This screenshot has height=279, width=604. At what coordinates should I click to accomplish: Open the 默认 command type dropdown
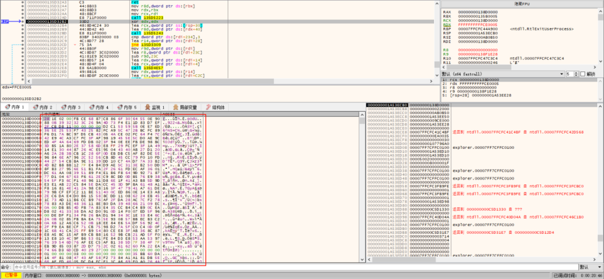tap(591, 267)
